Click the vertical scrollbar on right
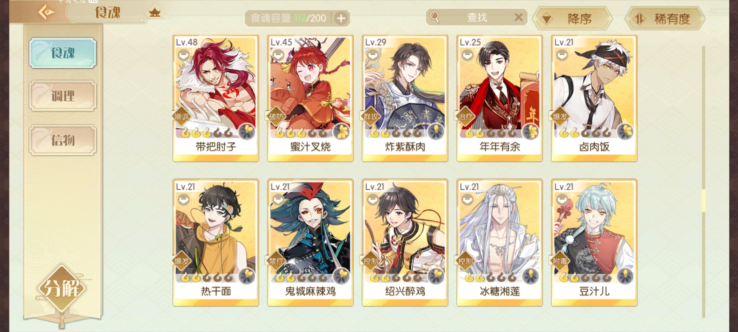 703,181
